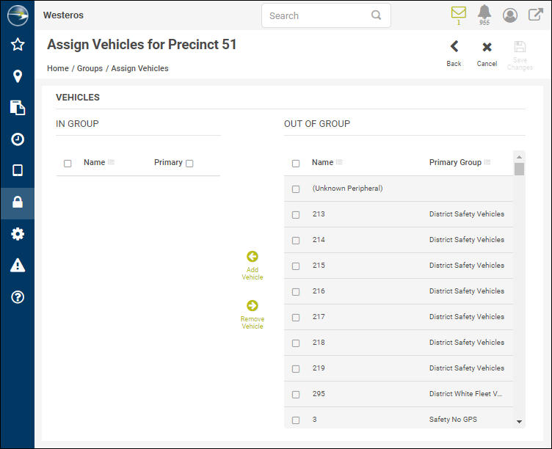Navigate to Home in the breadcrumb
Viewport: 552px width, 449px height.
(x=58, y=68)
